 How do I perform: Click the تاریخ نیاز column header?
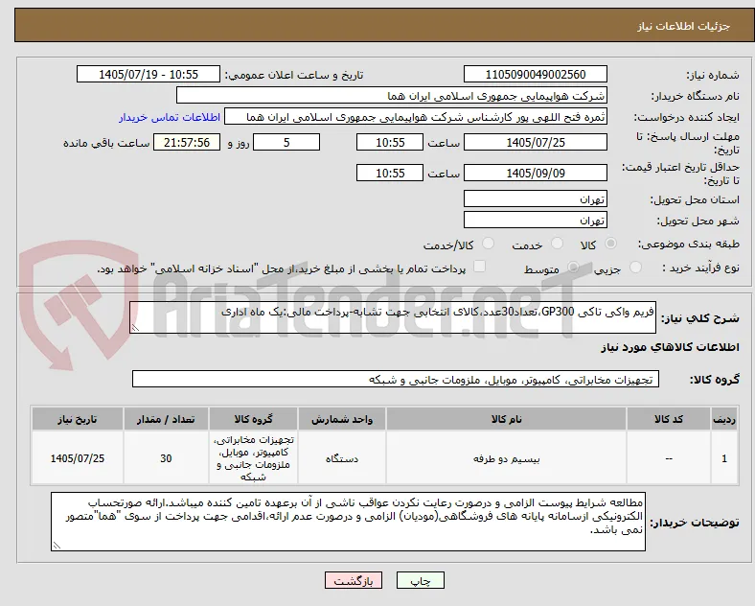(78, 419)
